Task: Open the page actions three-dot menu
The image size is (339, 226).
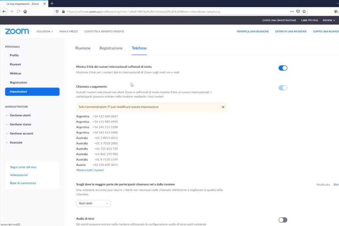Action: (292, 11)
